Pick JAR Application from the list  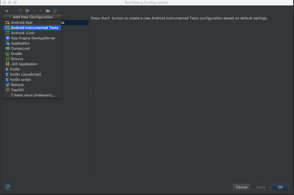click(32, 64)
